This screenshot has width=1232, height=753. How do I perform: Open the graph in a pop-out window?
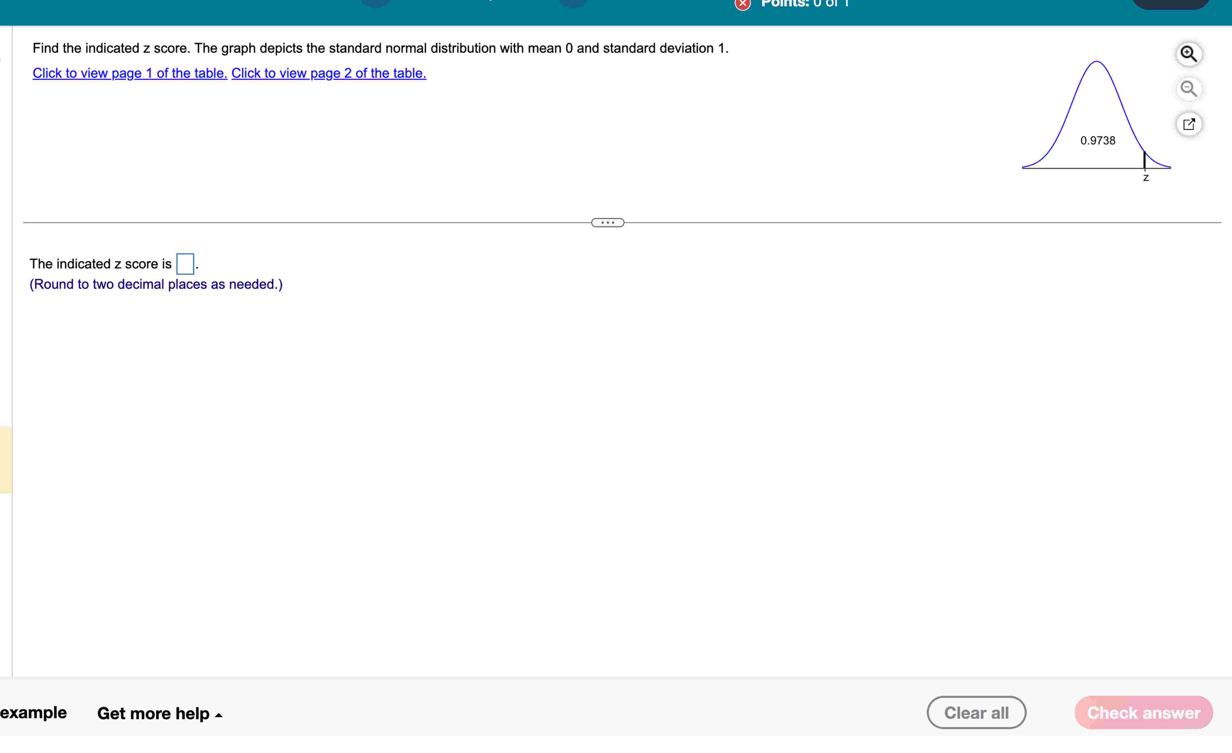coord(1188,124)
